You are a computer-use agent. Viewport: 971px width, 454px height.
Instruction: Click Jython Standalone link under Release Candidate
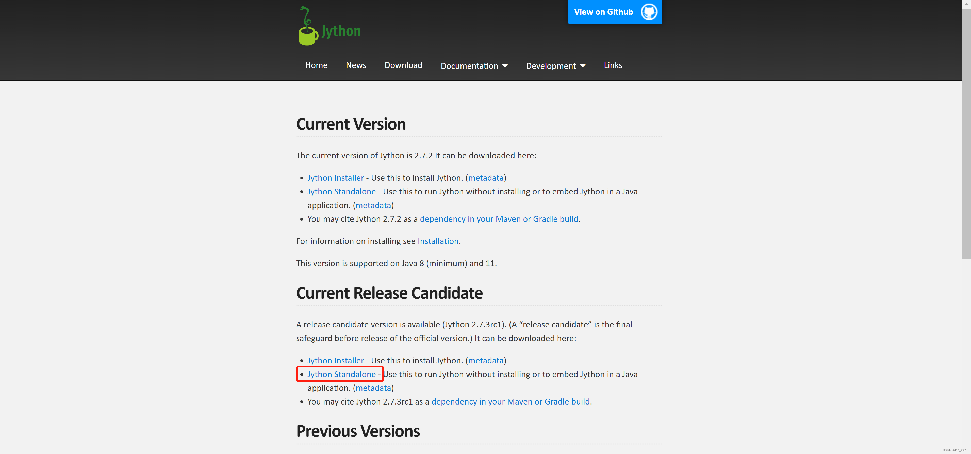click(x=341, y=374)
